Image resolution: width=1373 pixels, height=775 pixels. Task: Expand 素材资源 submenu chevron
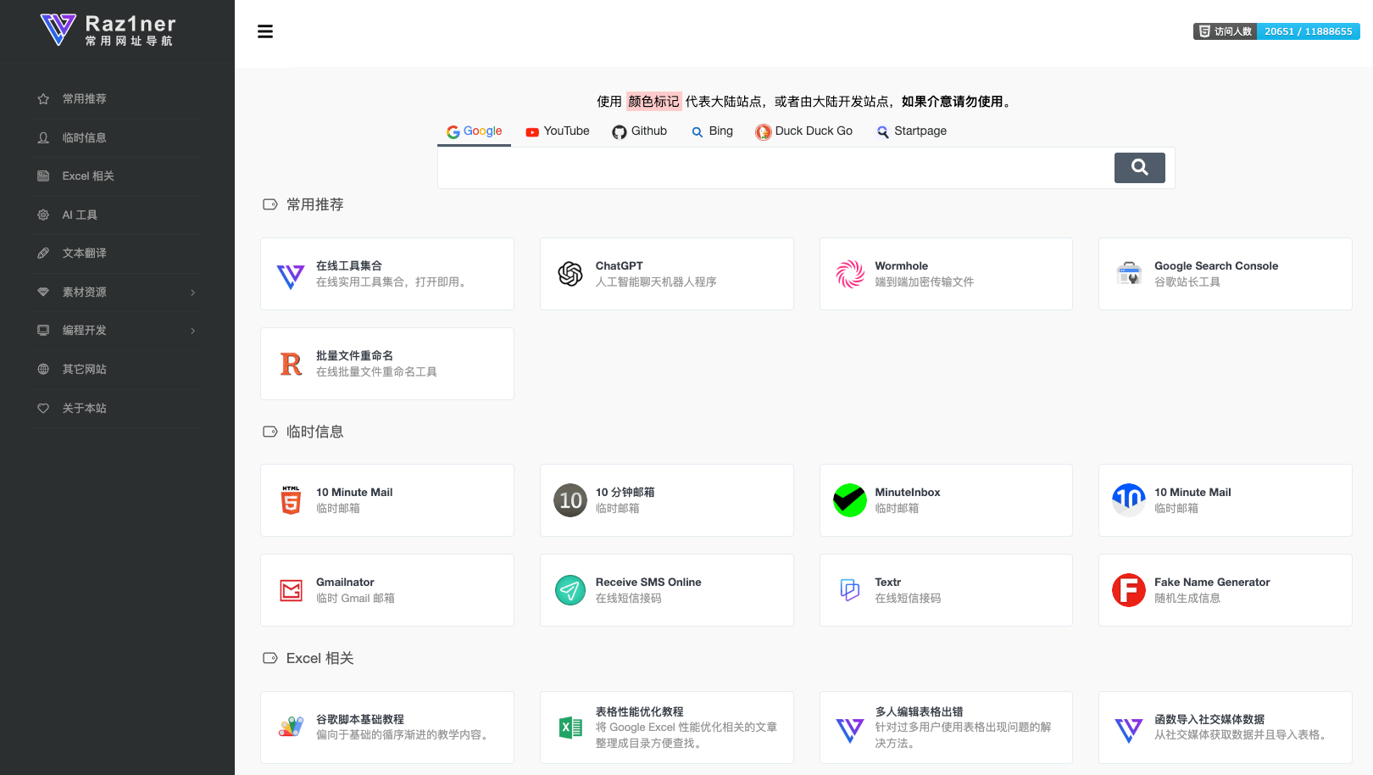pos(193,293)
